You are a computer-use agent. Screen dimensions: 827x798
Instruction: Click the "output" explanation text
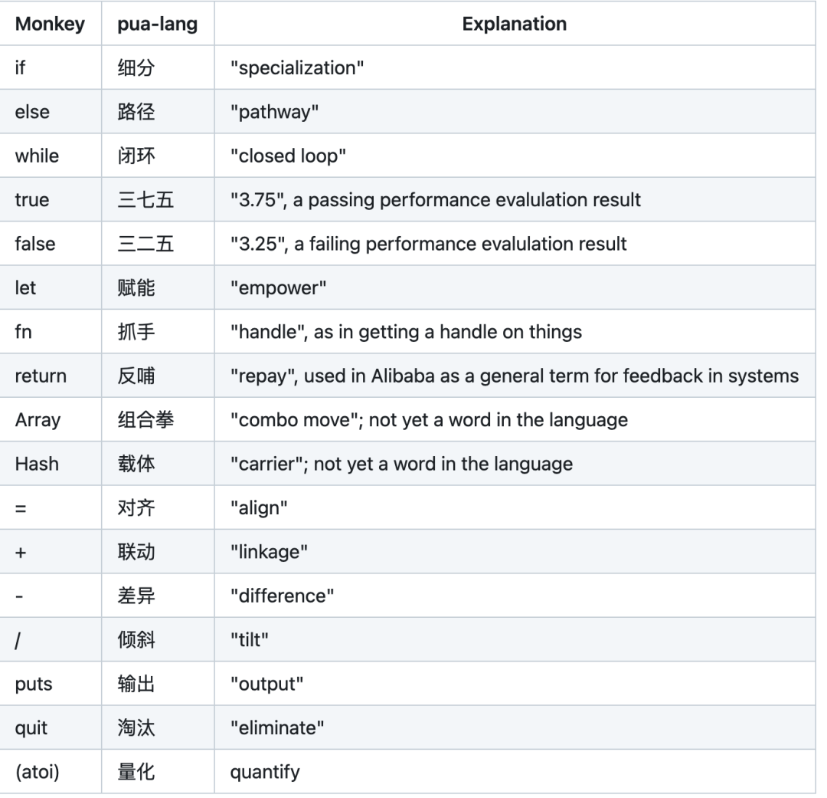coord(266,685)
